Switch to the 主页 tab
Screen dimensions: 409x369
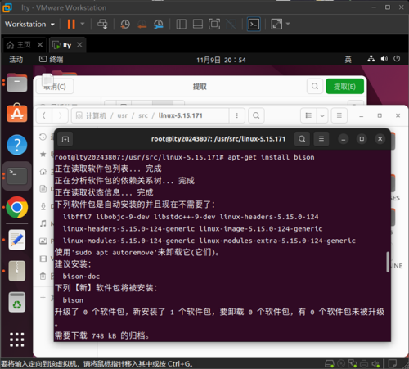[20, 45]
